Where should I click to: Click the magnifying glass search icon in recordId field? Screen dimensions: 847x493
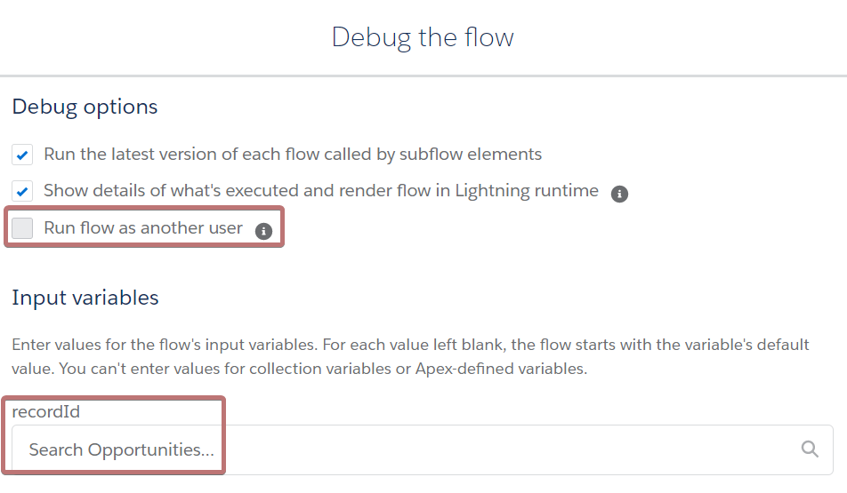tap(810, 449)
